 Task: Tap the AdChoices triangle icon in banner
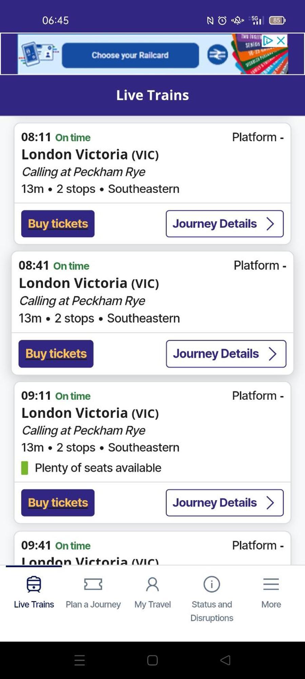(268, 41)
